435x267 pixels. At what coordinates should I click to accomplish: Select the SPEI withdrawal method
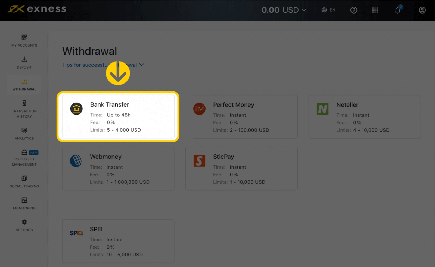(118, 241)
